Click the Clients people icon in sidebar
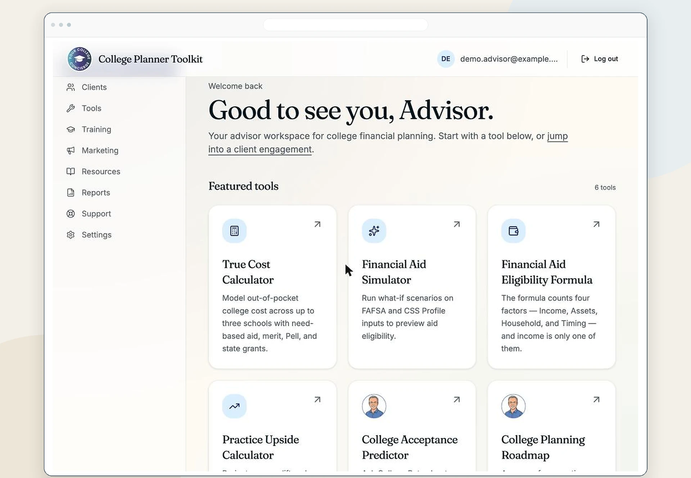The height and width of the screenshot is (478, 691). coord(71,87)
